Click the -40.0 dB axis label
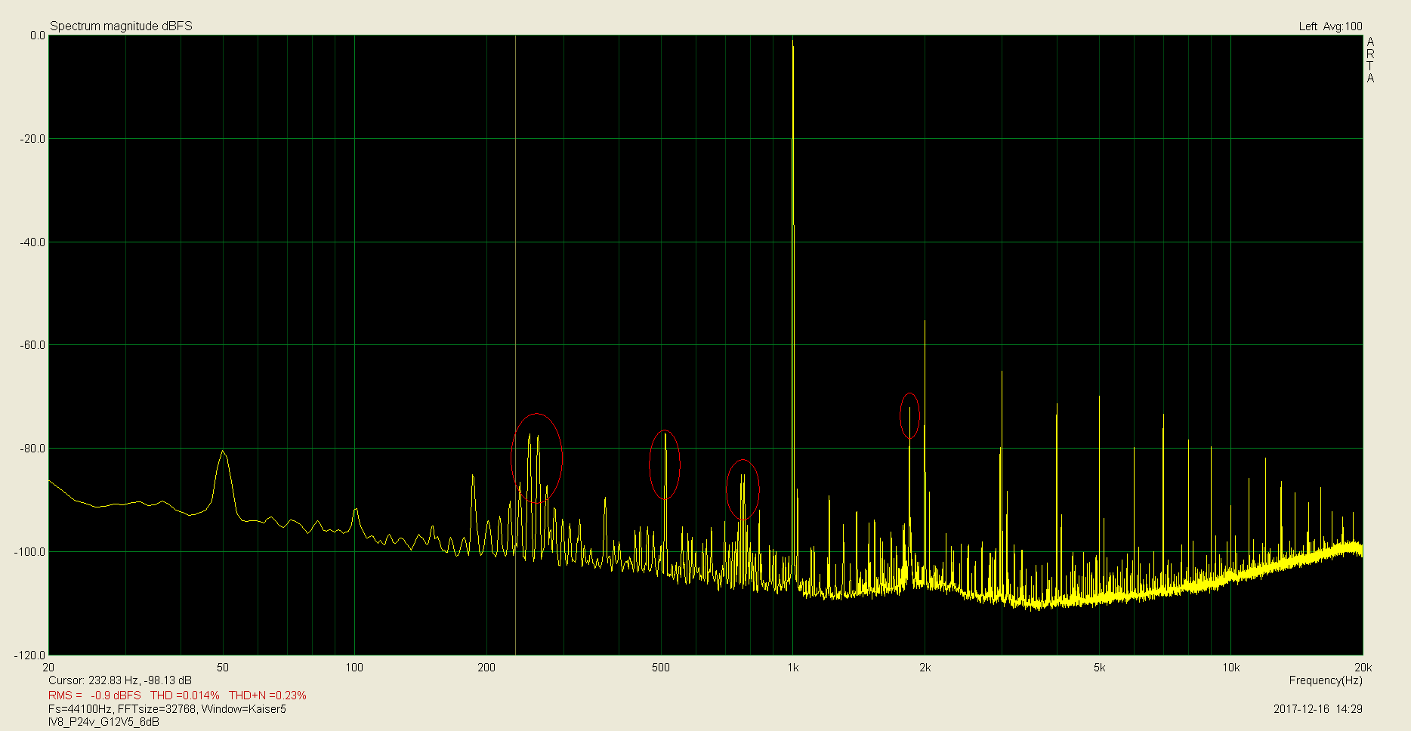1411x731 pixels. click(33, 242)
